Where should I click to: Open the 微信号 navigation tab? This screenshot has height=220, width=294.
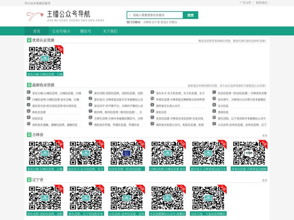click(86, 31)
